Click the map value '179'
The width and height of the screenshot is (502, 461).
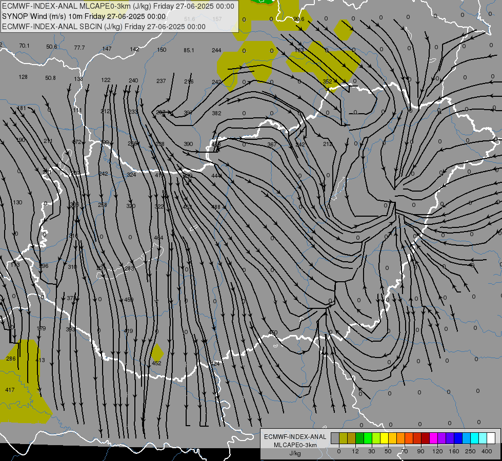[42, 328]
